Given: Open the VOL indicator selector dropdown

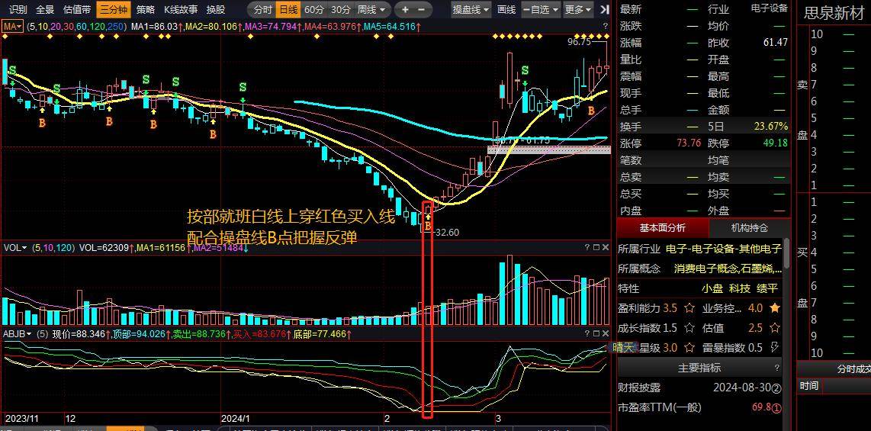Looking at the screenshot, I should point(15,248).
